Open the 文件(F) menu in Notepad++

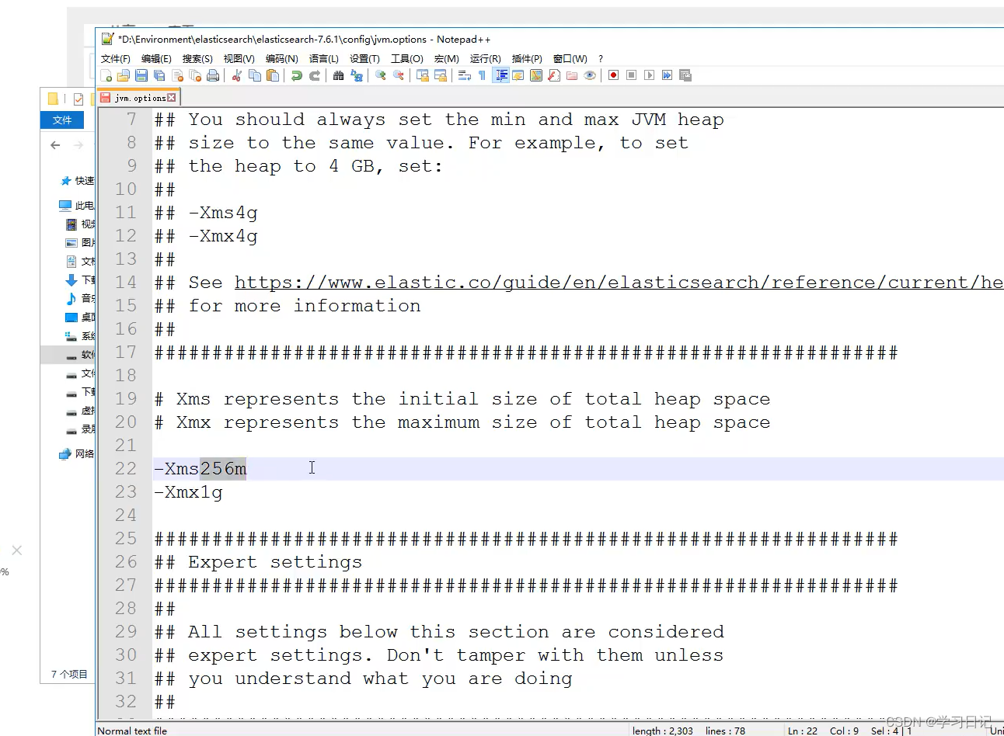click(x=116, y=59)
